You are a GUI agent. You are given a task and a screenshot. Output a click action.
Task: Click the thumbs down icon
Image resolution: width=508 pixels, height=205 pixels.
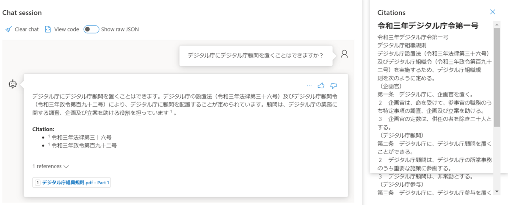pyautogui.click(x=334, y=85)
